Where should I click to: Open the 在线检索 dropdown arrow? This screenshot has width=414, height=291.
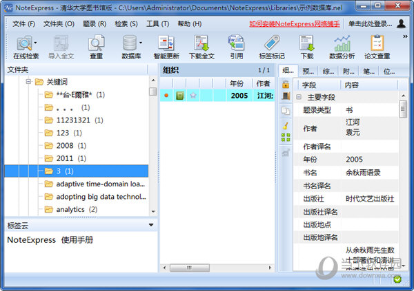(35, 43)
